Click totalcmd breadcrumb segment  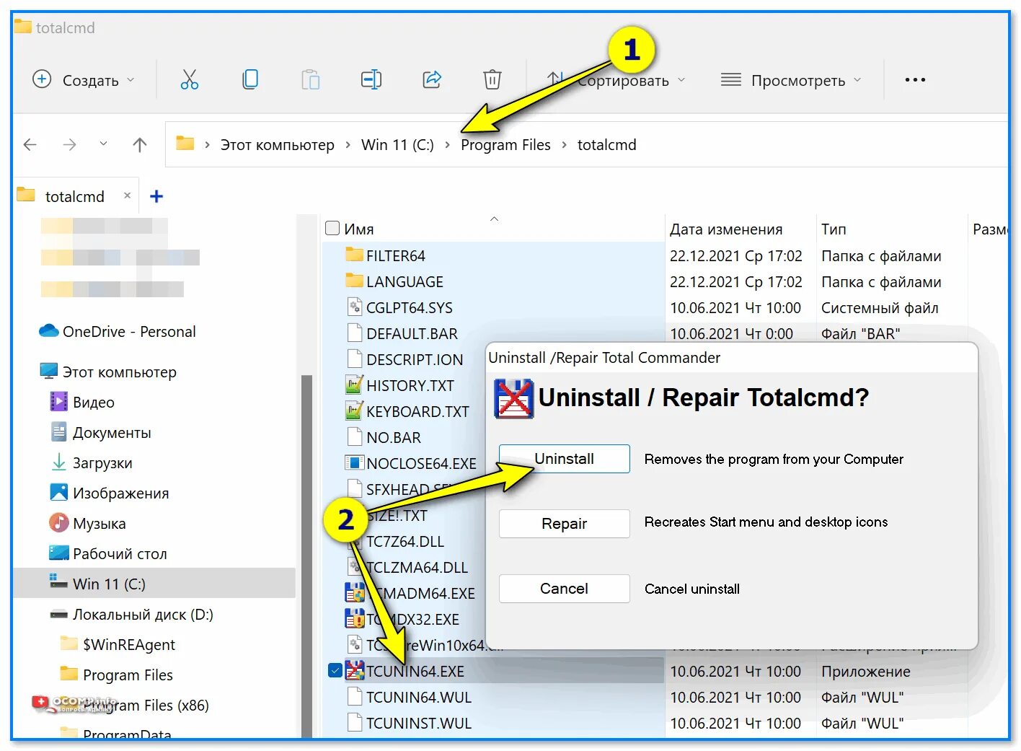[x=607, y=145]
